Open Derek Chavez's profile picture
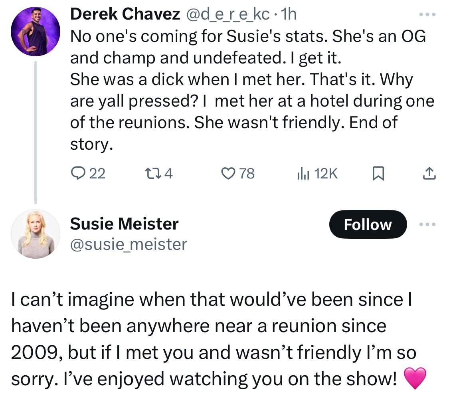 click(36, 32)
